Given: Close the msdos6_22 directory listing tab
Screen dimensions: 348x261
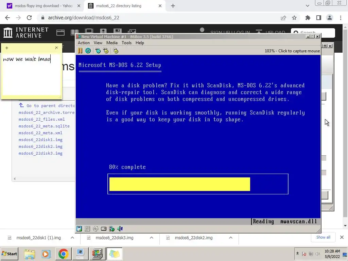Looking at the screenshot, I should click(160, 6).
